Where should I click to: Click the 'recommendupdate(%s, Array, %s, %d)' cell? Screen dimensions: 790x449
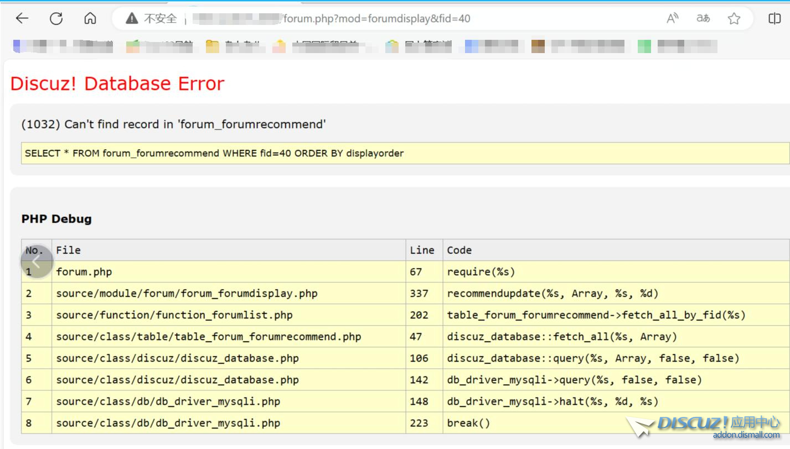click(616, 293)
